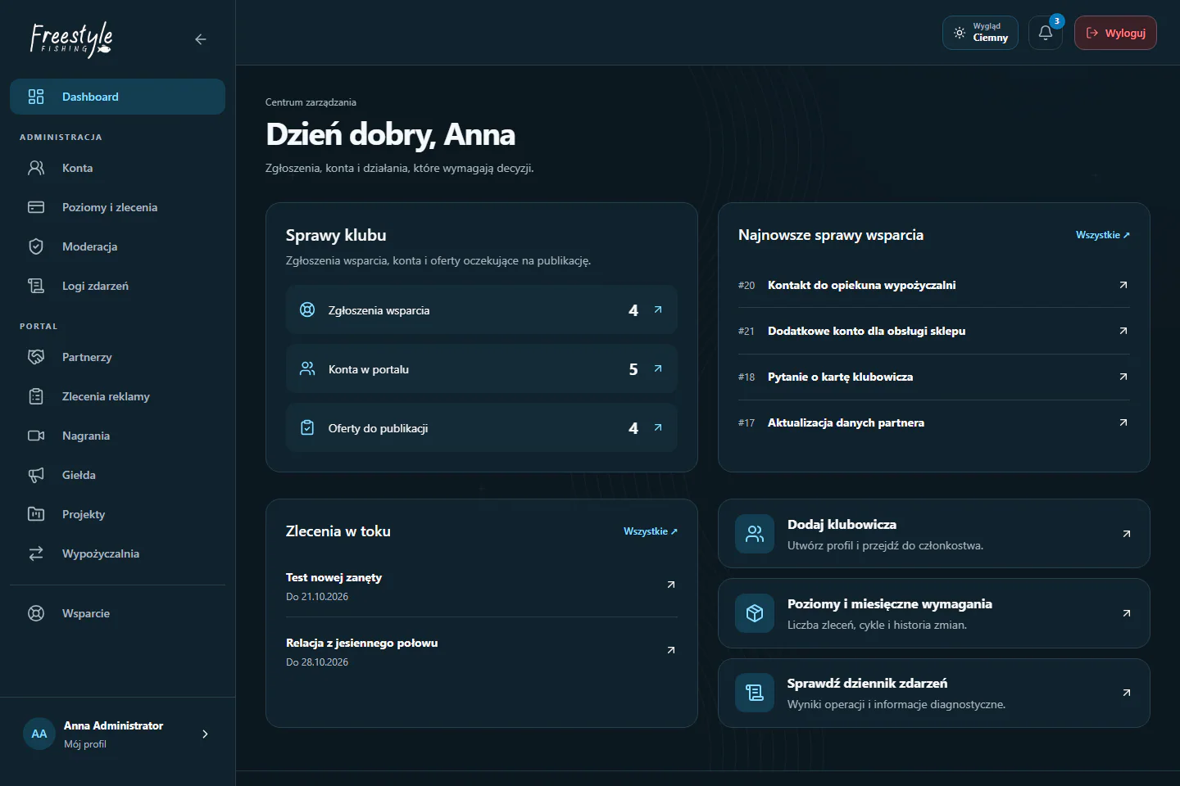Click the Sprawdź dziennik zdarzeń log icon
1180x786 pixels.
(755, 693)
